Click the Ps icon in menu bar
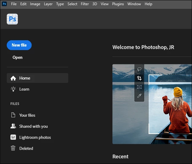Screen dimensions: 192x164 (x=4, y=4)
